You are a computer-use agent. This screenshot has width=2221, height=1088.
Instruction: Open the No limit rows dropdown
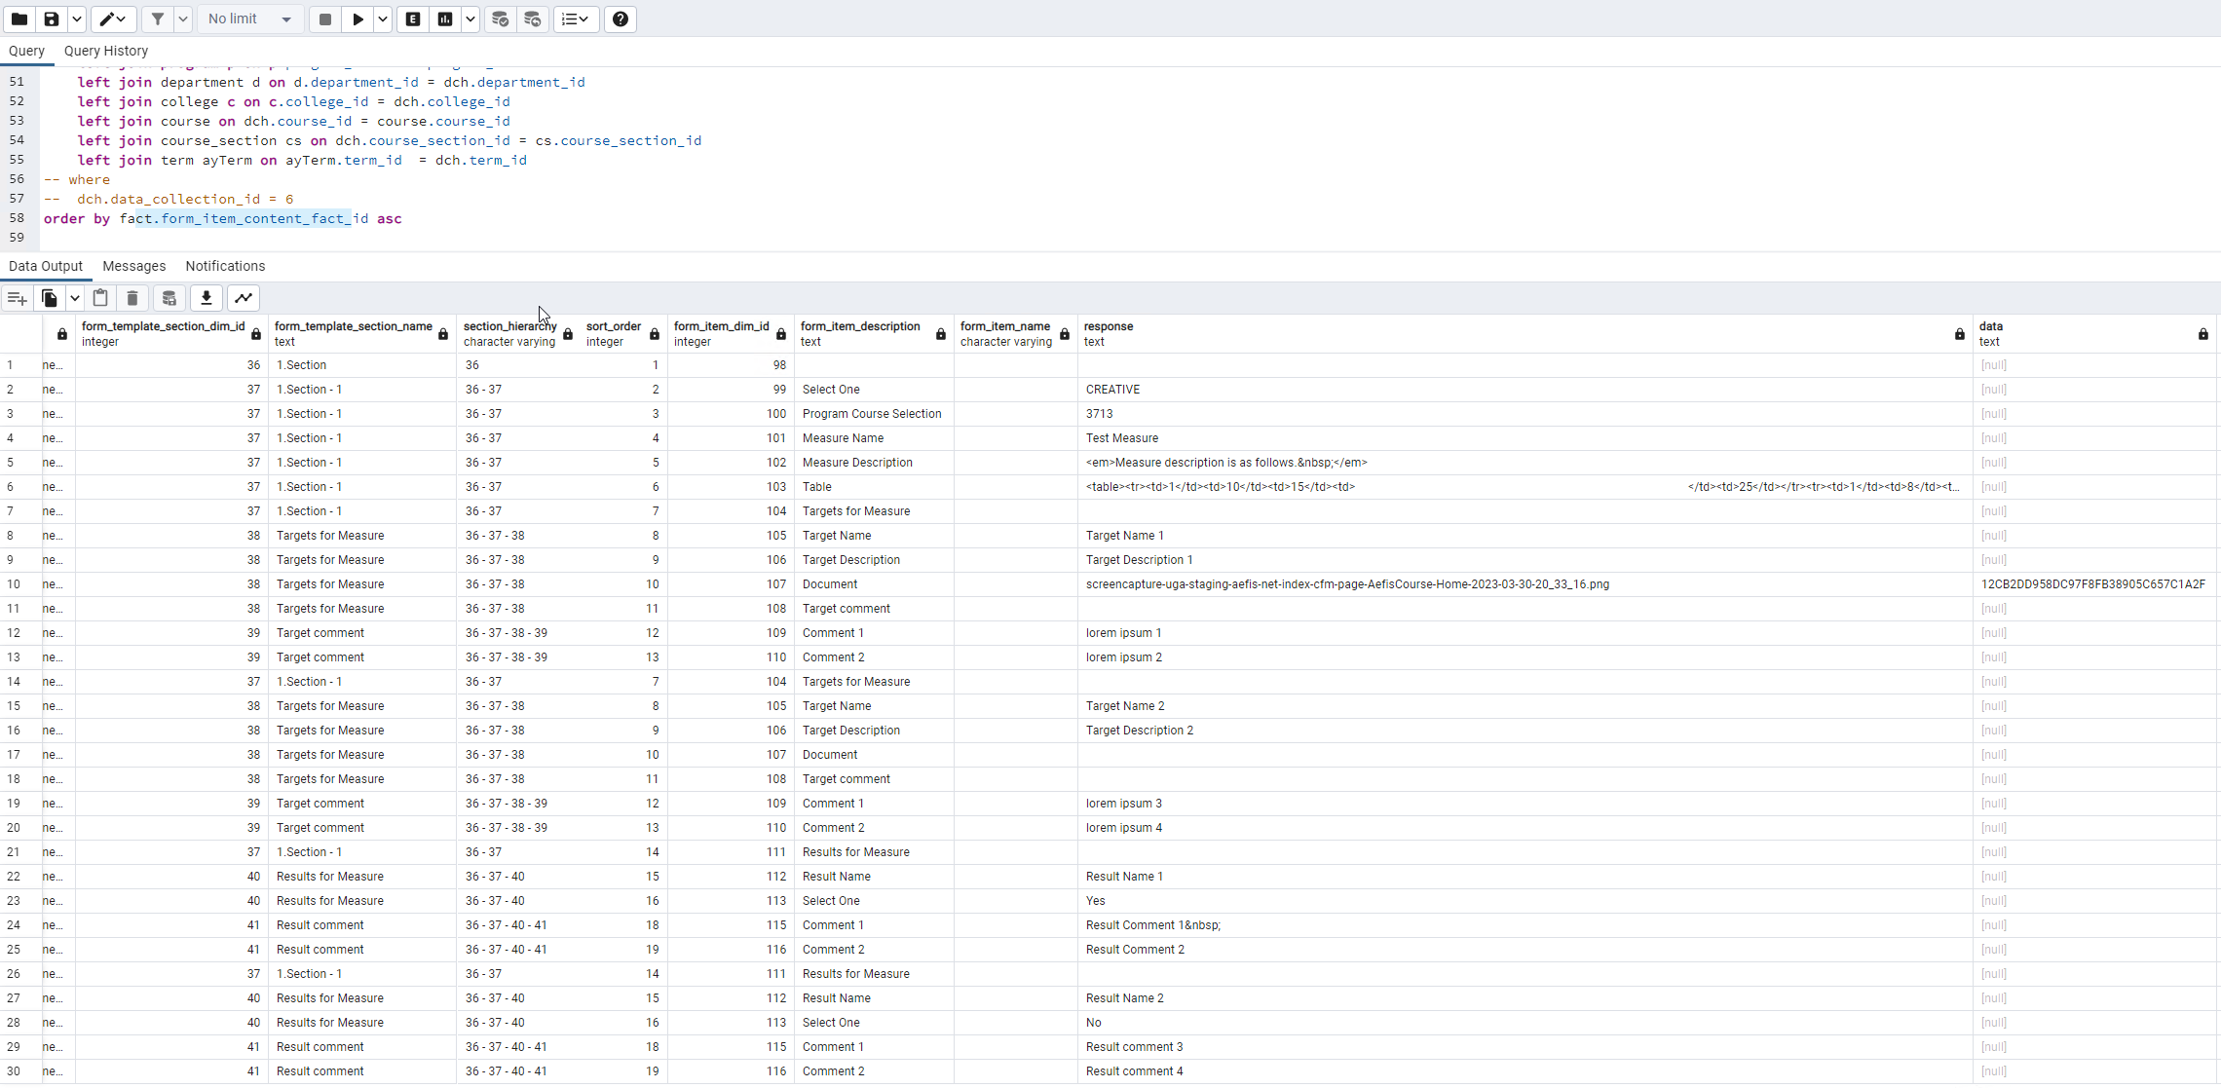249,19
